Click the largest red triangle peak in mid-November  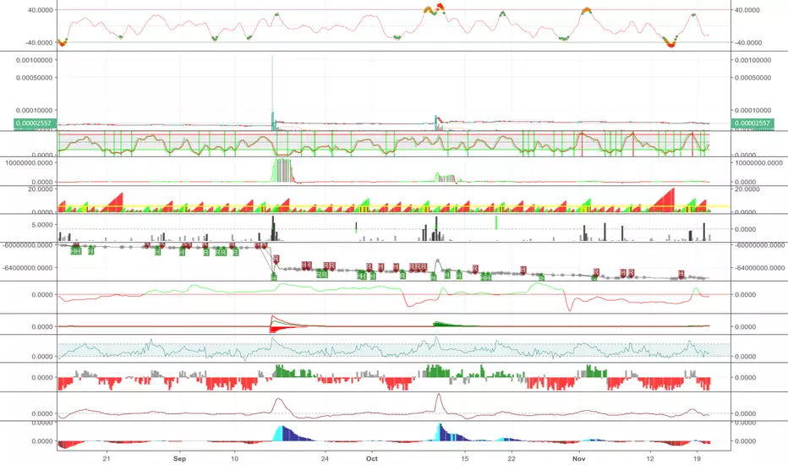pos(664,200)
